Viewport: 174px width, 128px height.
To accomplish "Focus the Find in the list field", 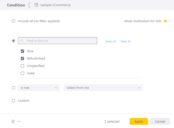I will click(57, 41).
